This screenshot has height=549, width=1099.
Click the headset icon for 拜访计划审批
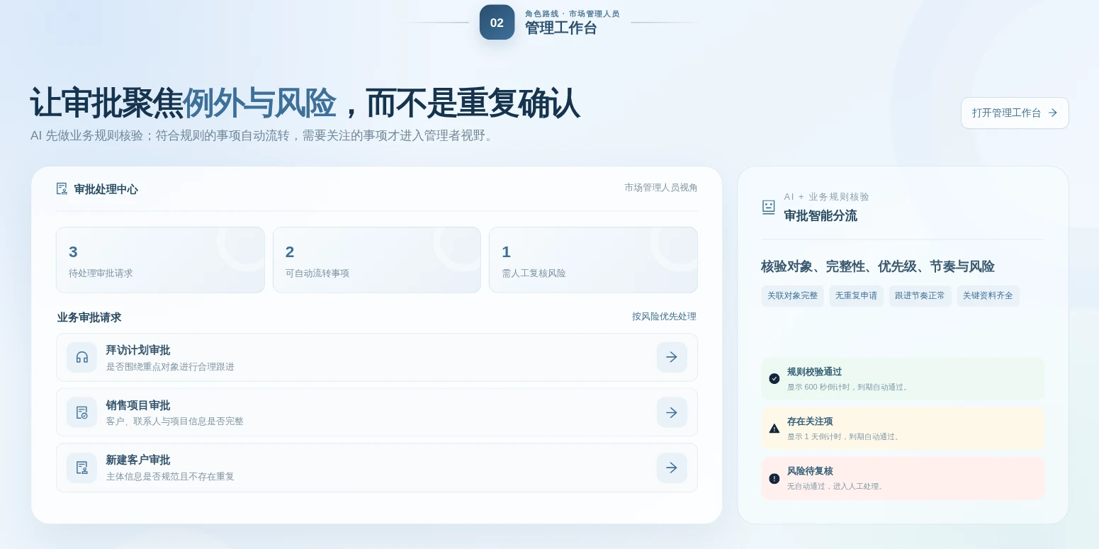click(x=81, y=357)
